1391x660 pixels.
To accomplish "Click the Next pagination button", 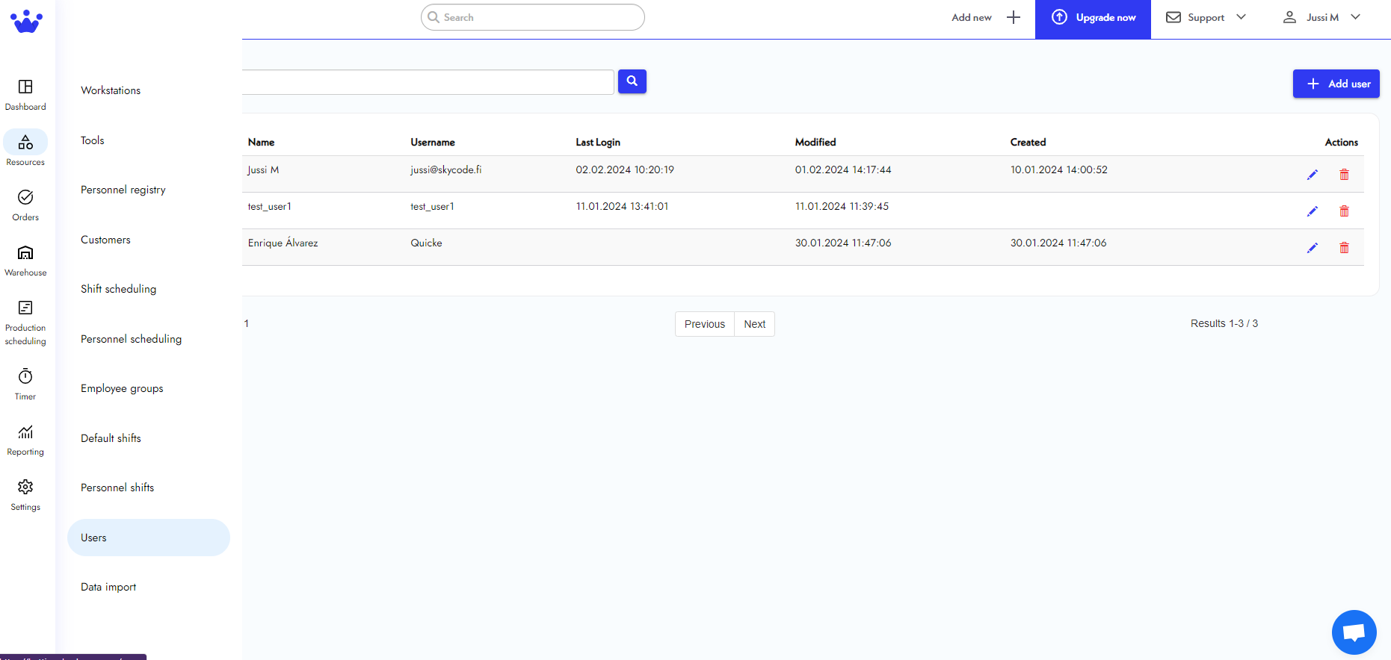I will [x=754, y=324].
